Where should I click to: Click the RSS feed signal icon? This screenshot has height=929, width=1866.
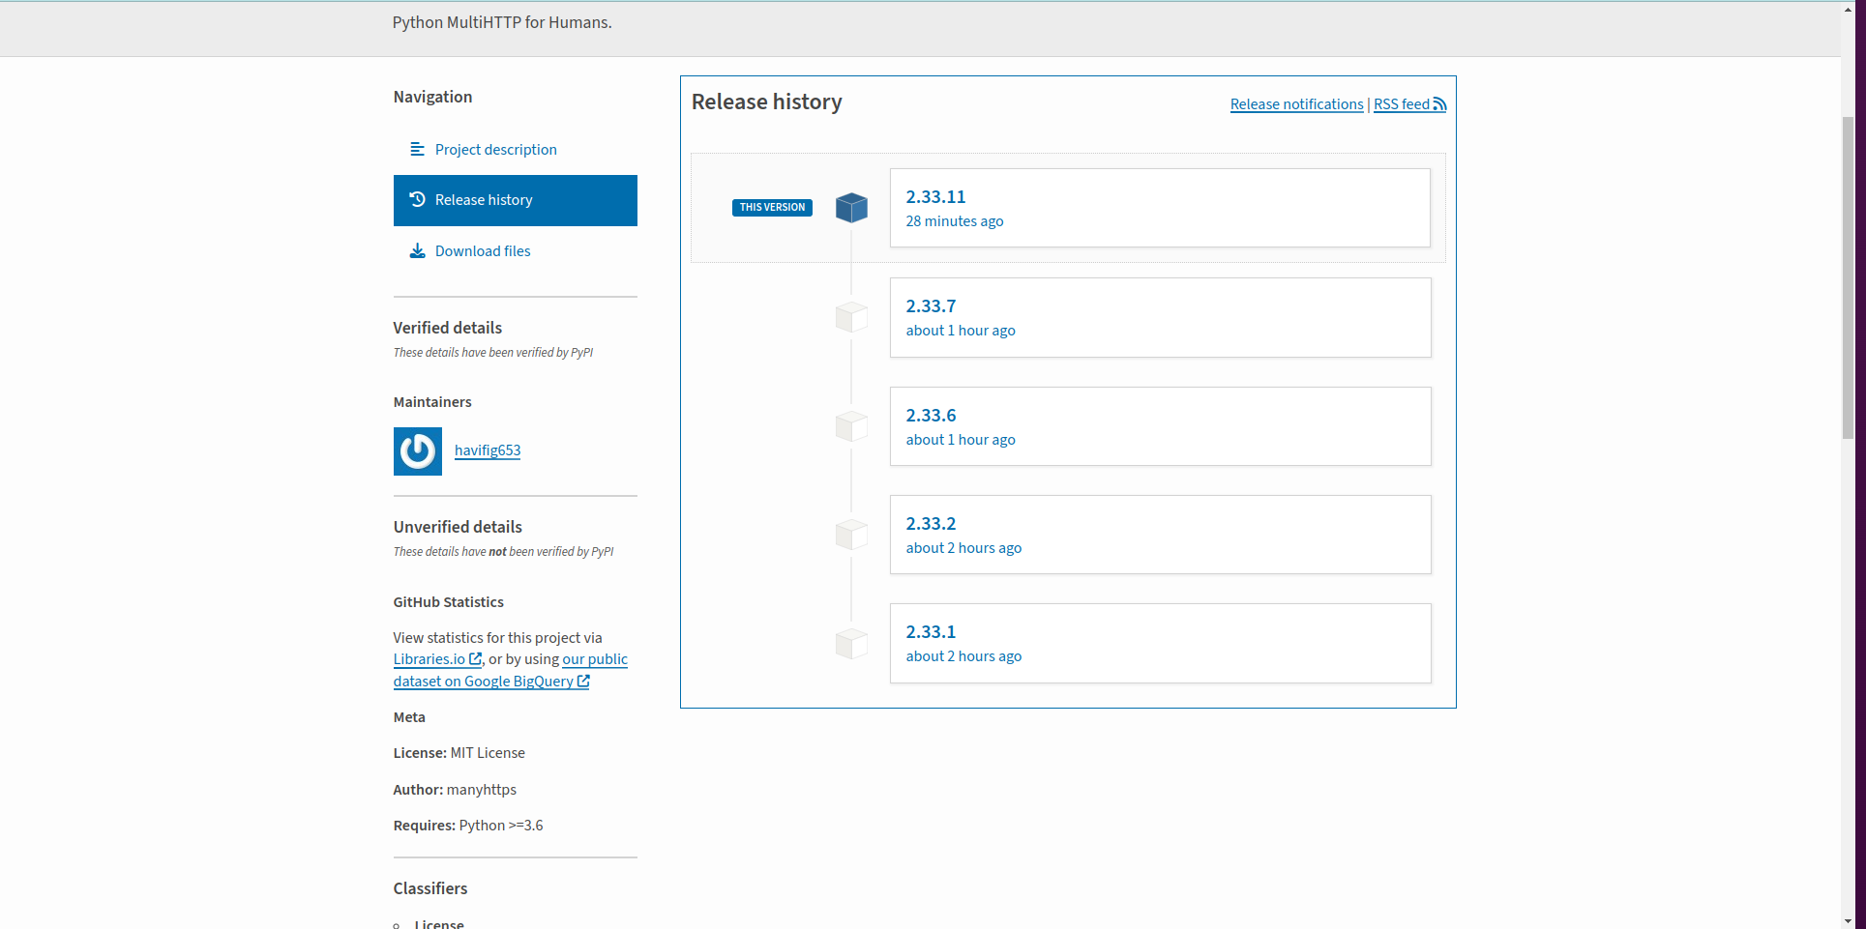click(1439, 104)
